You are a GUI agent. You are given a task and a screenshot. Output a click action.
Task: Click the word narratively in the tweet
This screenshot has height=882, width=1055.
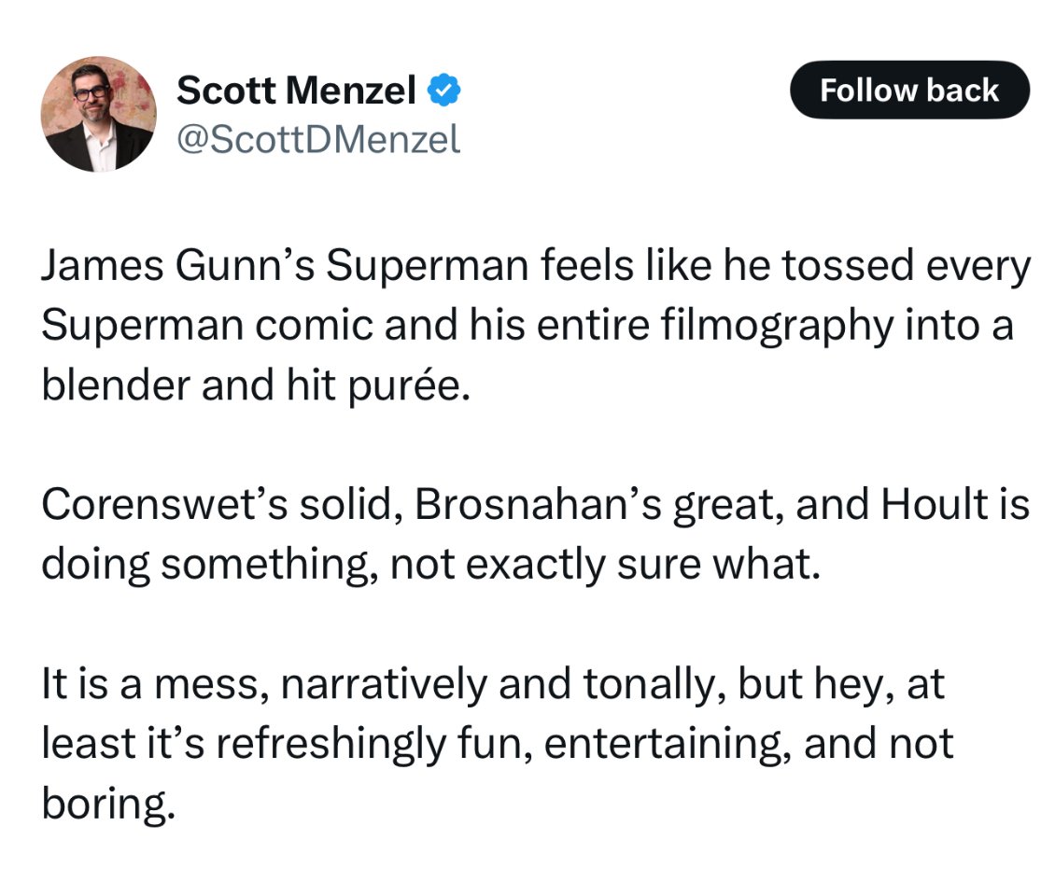(x=384, y=684)
